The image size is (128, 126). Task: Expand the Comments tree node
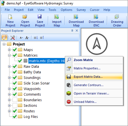tap(9, 94)
